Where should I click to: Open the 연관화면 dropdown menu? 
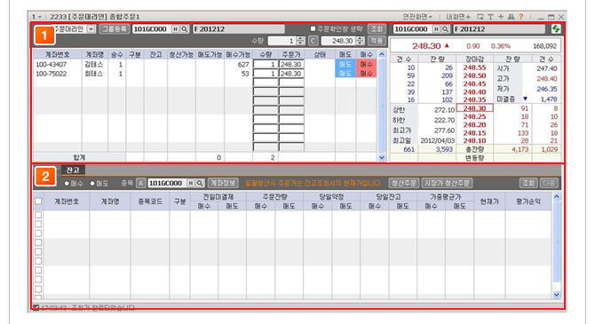[x=417, y=17]
